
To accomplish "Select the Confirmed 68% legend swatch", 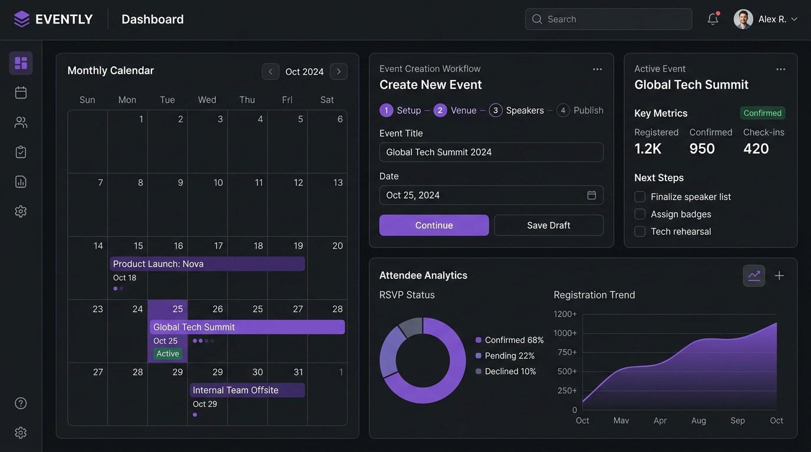I will coord(479,340).
